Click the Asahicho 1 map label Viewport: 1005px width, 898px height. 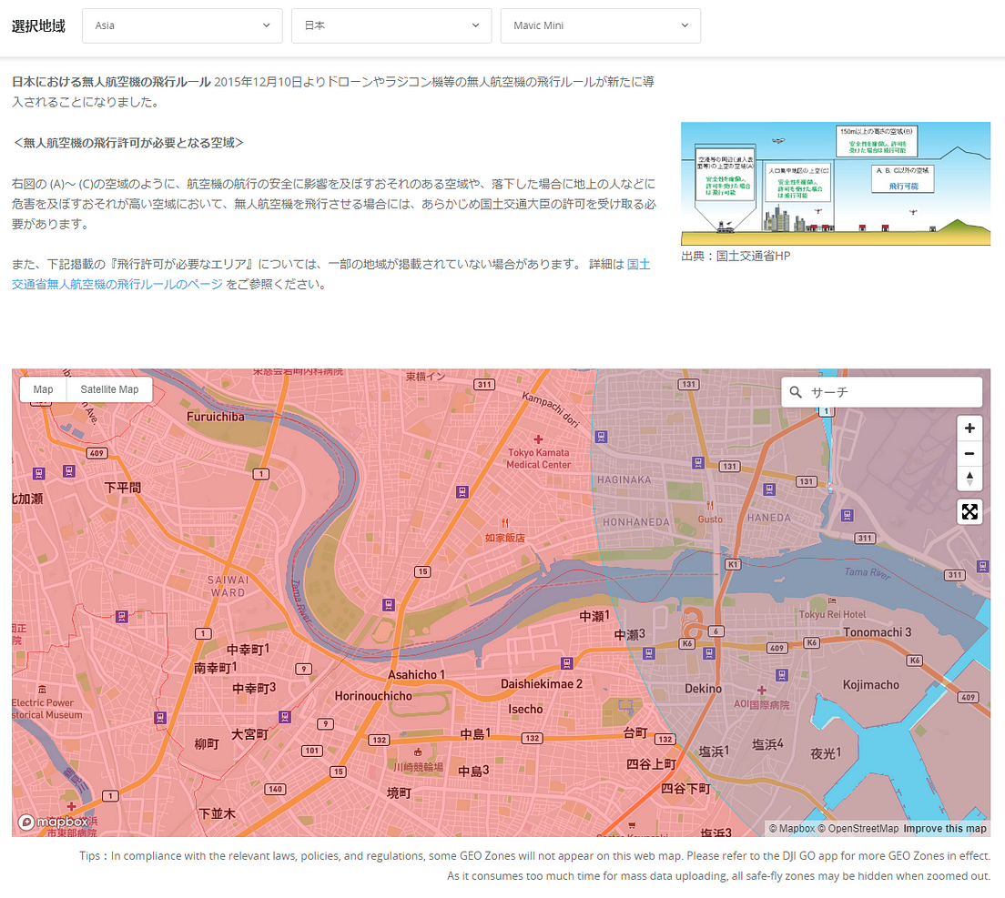pos(416,674)
